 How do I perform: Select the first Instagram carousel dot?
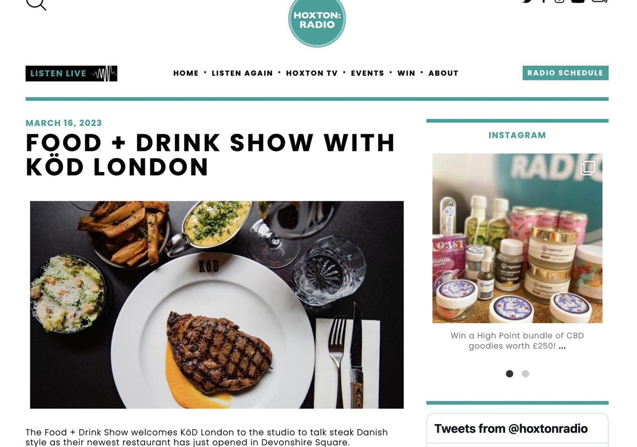(x=510, y=374)
